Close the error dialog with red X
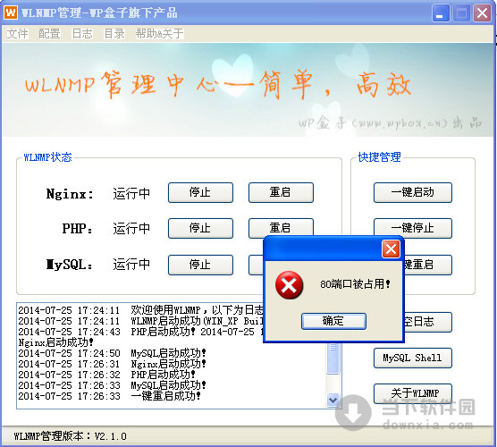The height and width of the screenshot is (447, 497). 391,249
